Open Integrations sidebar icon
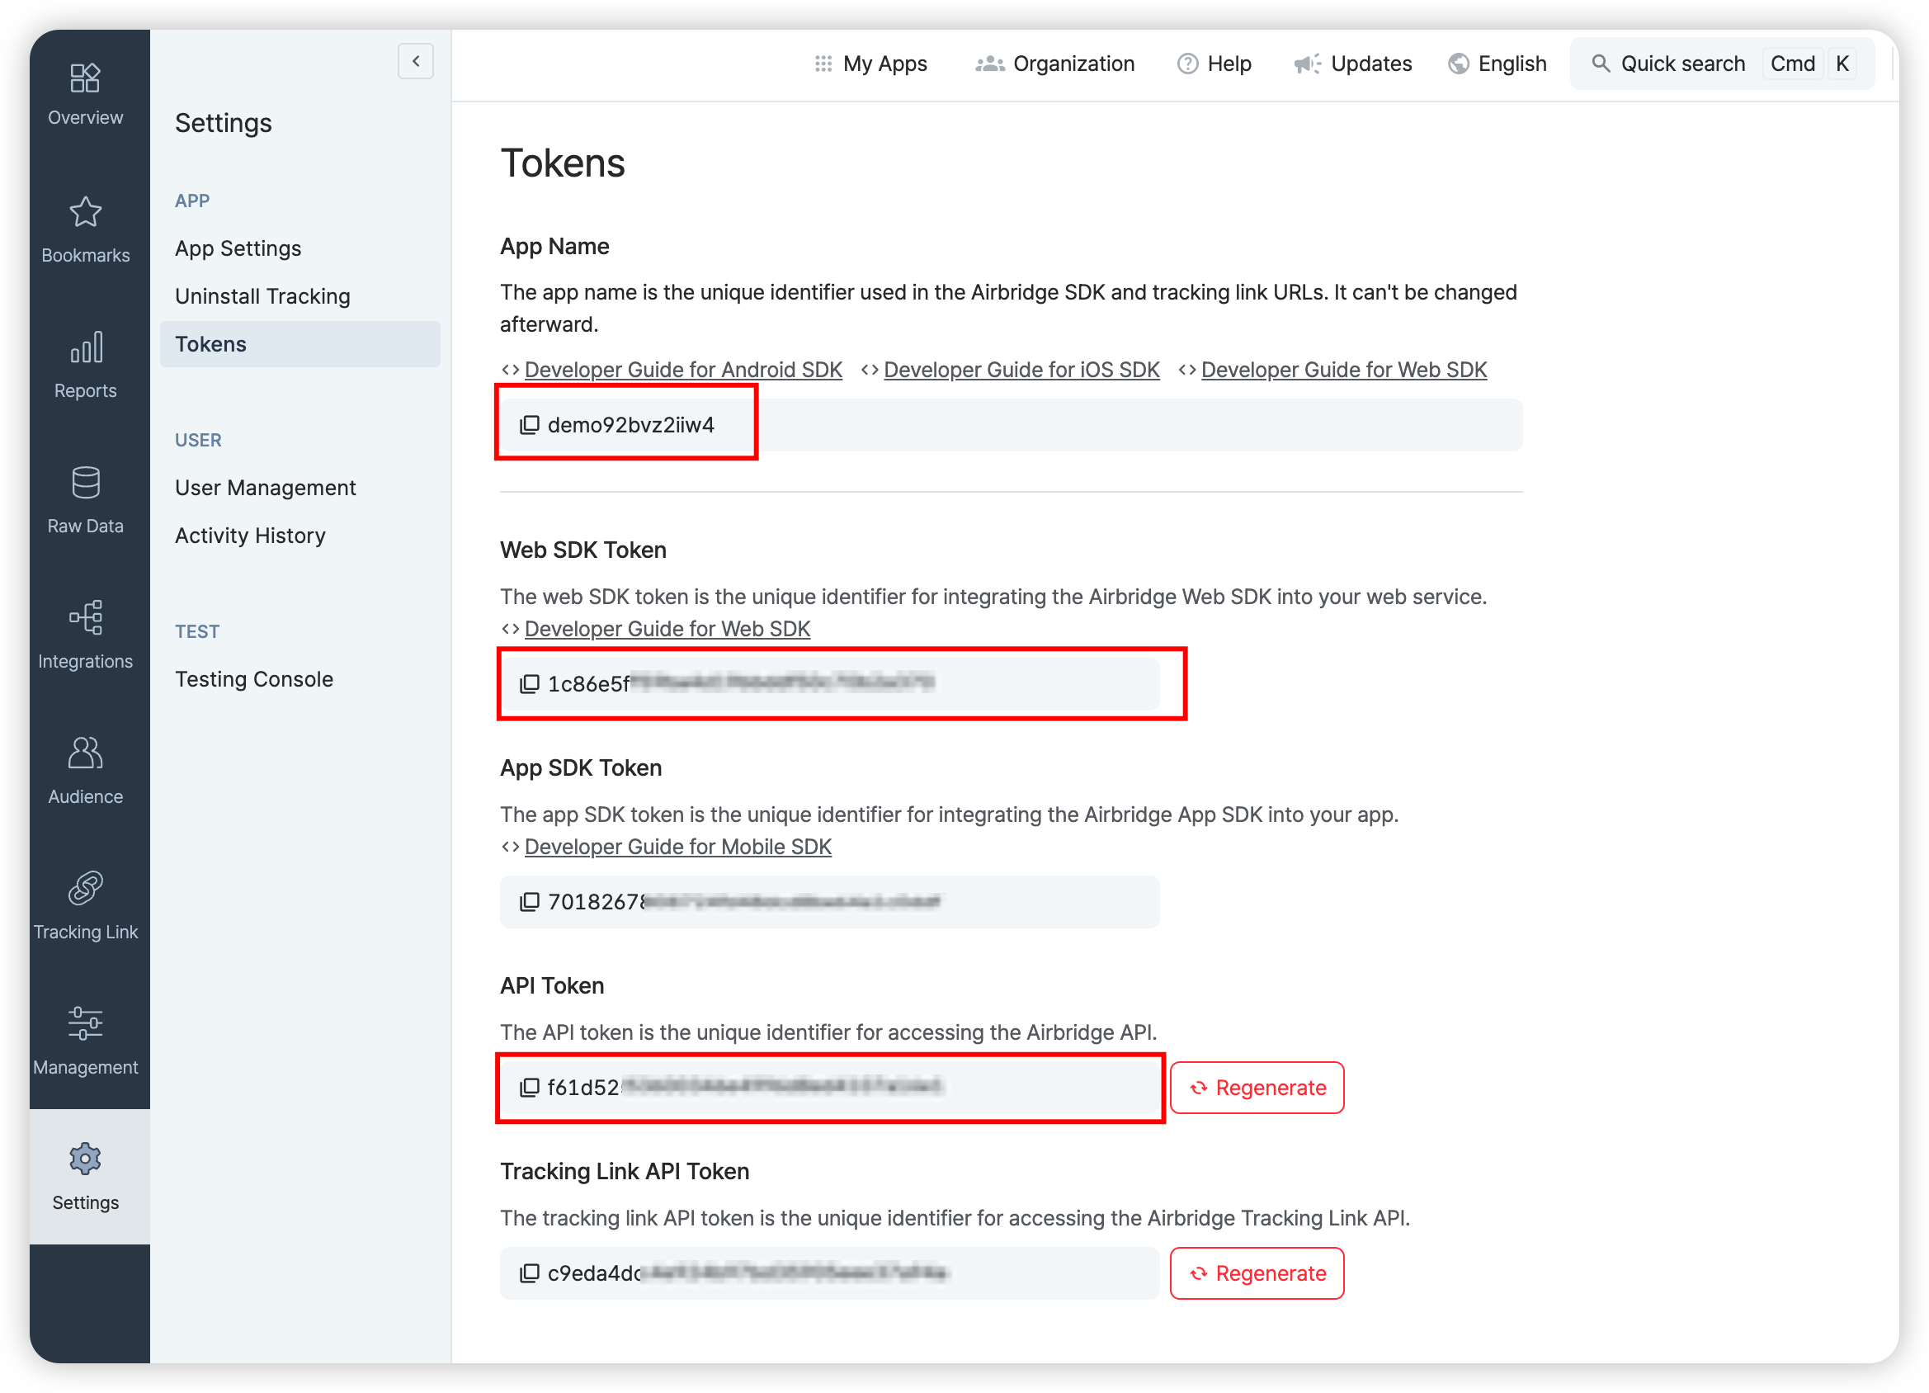Image resolution: width=1929 pixels, height=1393 pixels. coord(85,618)
